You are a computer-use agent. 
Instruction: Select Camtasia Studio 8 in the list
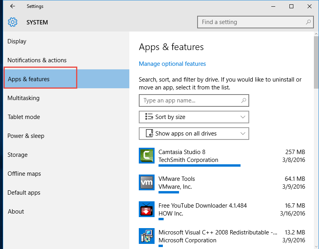click(x=222, y=157)
